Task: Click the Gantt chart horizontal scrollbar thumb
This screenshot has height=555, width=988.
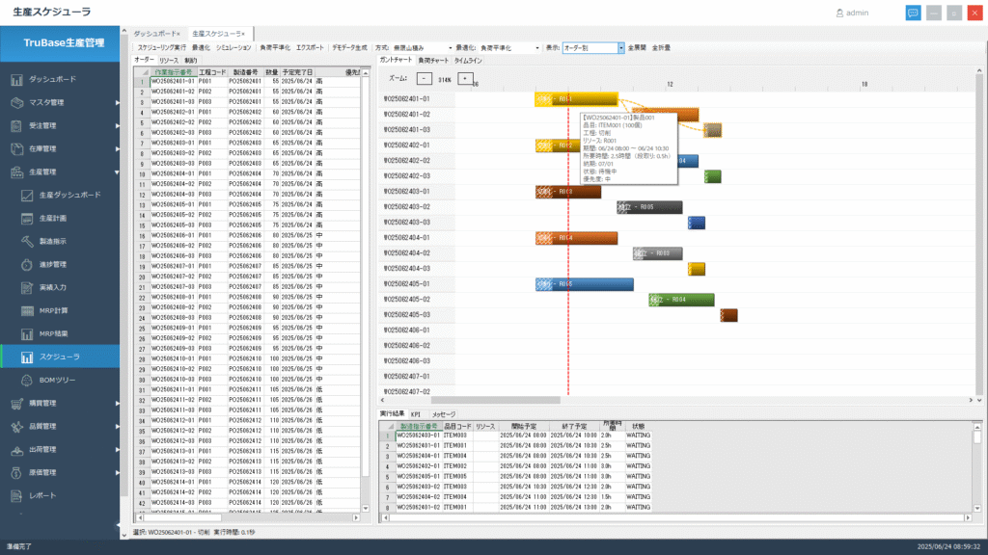Action: point(495,400)
